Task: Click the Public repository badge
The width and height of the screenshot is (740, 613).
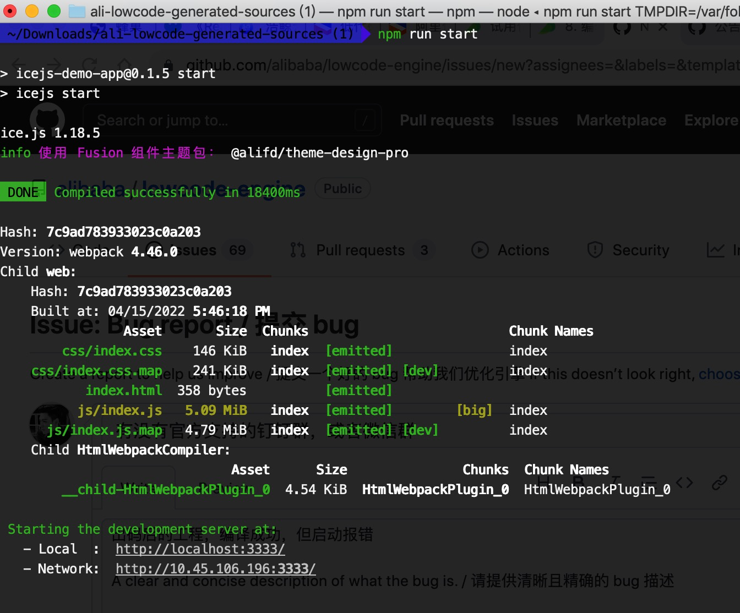Action: click(342, 188)
